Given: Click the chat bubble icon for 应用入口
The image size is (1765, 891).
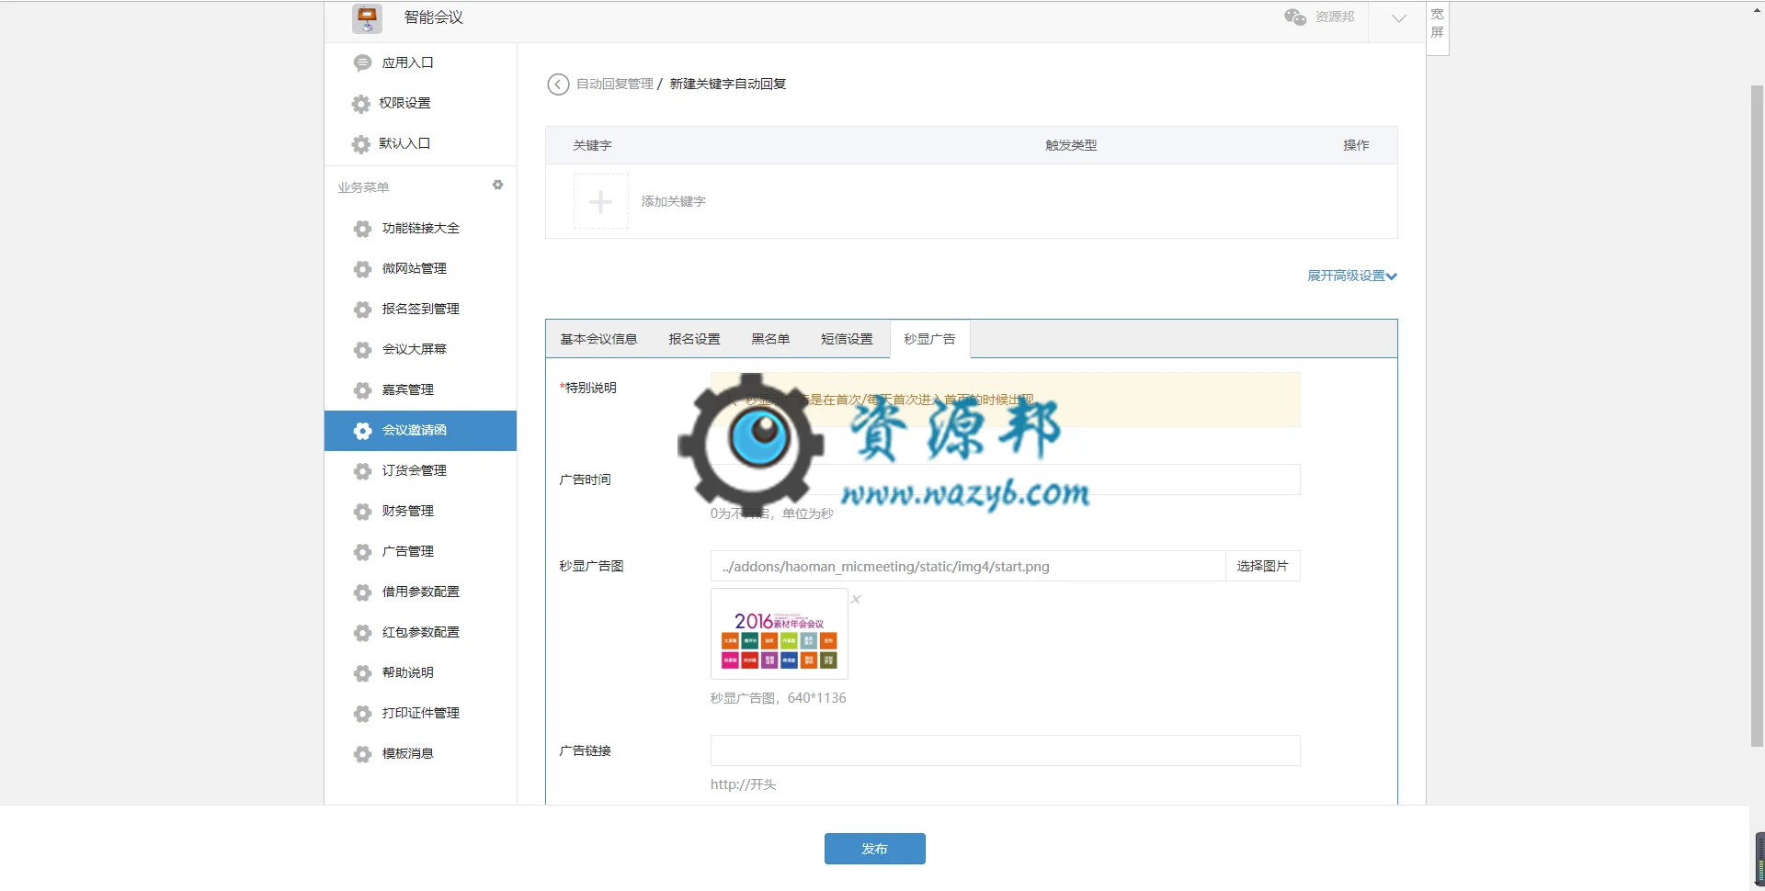Looking at the screenshot, I should coord(362,62).
